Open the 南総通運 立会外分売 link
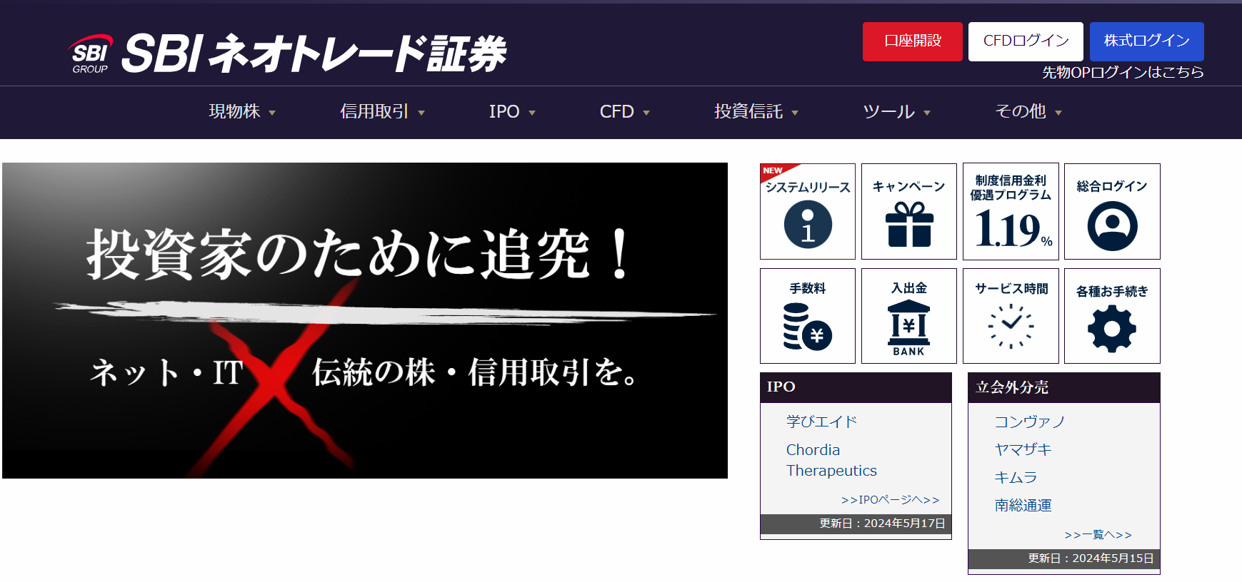The image size is (1242, 582). click(x=1023, y=505)
